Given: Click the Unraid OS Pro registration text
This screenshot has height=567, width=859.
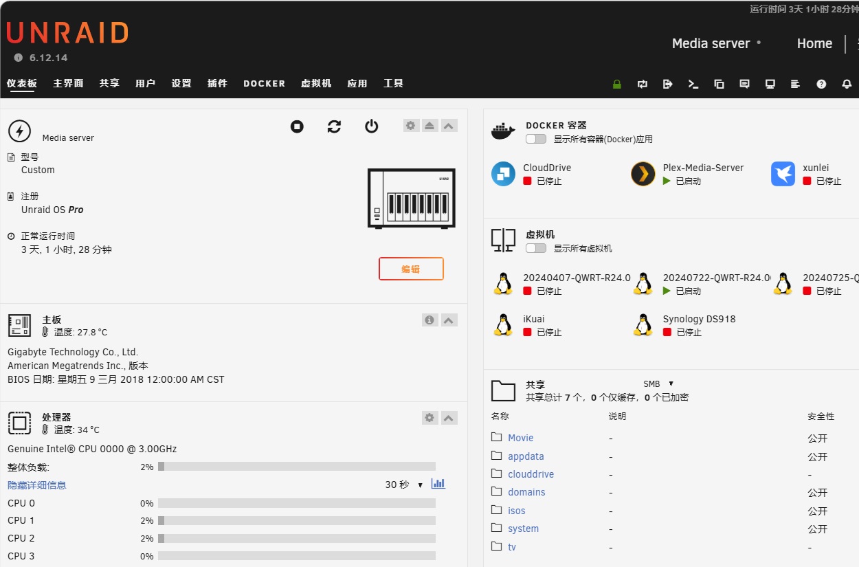Looking at the screenshot, I should (52, 210).
